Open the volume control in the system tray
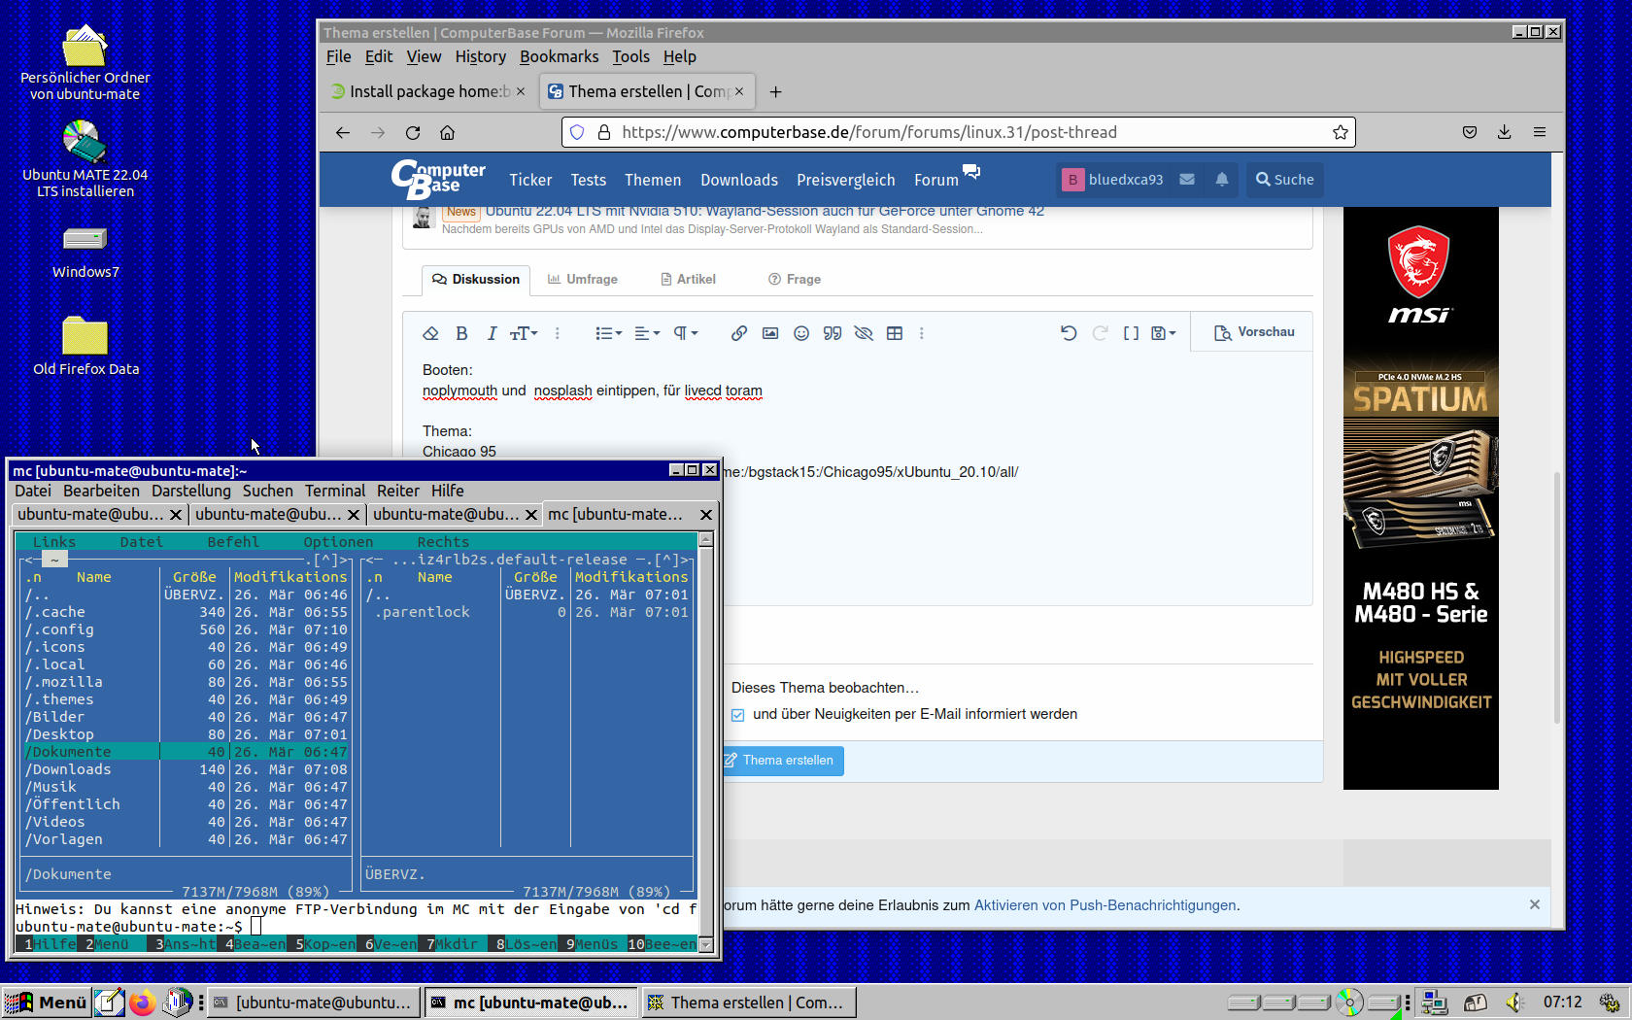Viewport: 1632px width, 1020px height. tap(1513, 1003)
